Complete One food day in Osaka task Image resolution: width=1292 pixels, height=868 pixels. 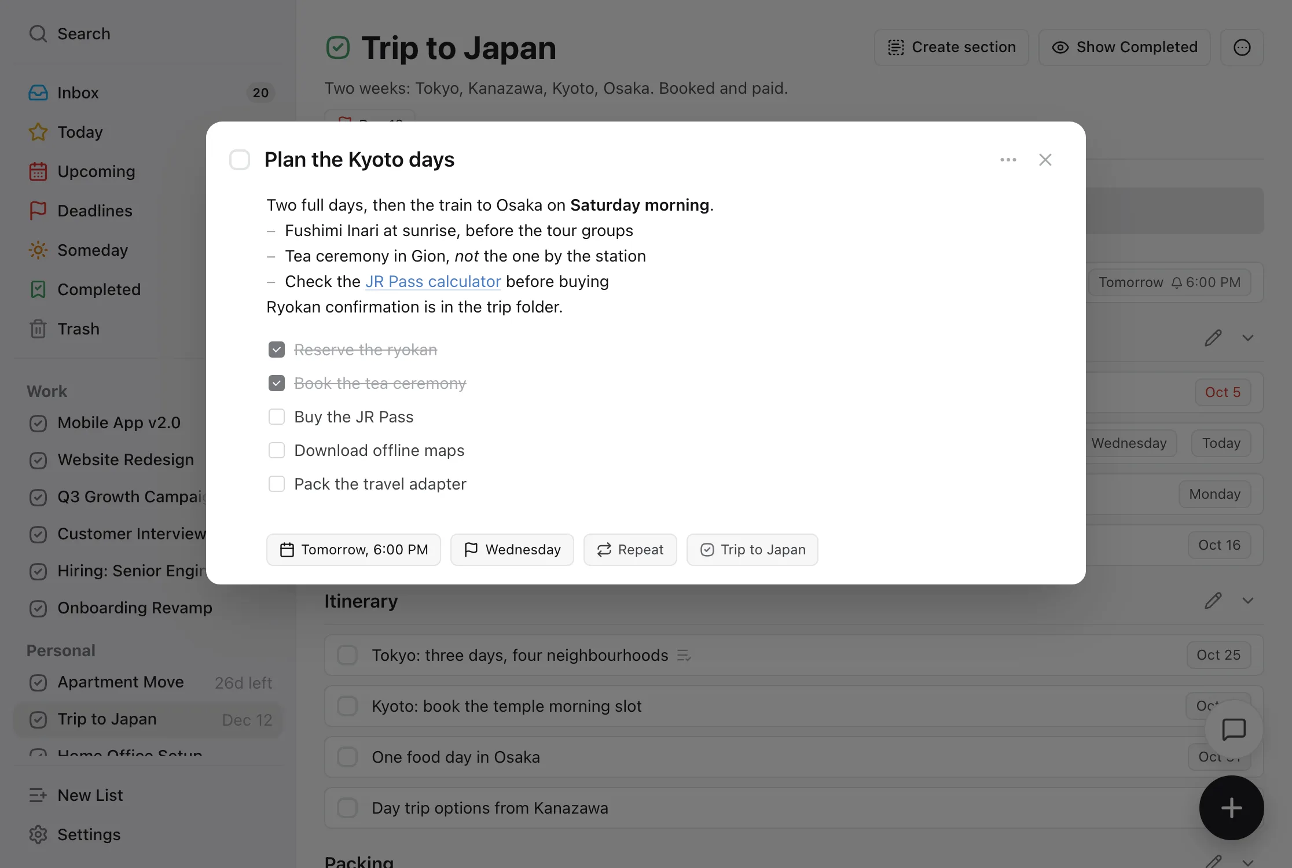(x=347, y=757)
